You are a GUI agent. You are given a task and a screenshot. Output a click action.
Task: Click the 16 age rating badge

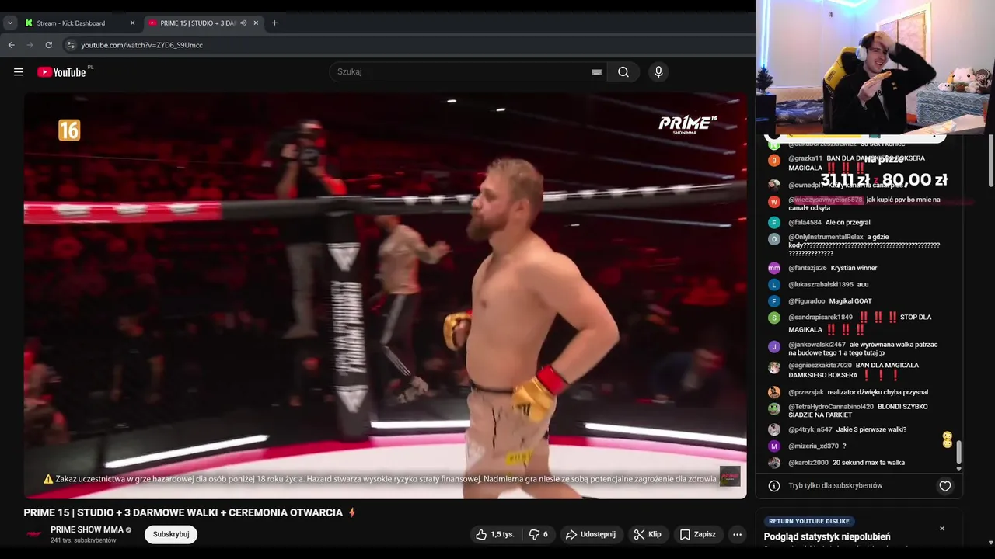69,130
